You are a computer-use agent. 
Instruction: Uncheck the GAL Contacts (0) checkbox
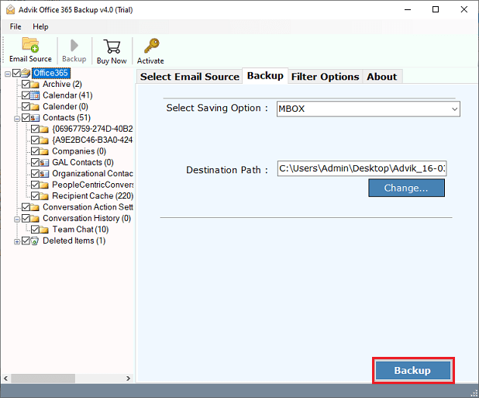(36, 162)
